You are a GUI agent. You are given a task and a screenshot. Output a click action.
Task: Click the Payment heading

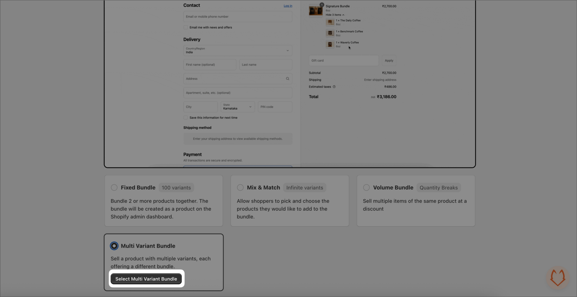193,154
